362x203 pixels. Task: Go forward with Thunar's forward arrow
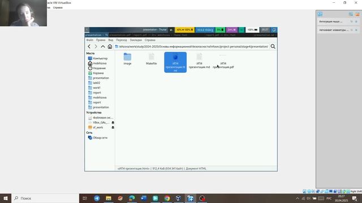96,46
